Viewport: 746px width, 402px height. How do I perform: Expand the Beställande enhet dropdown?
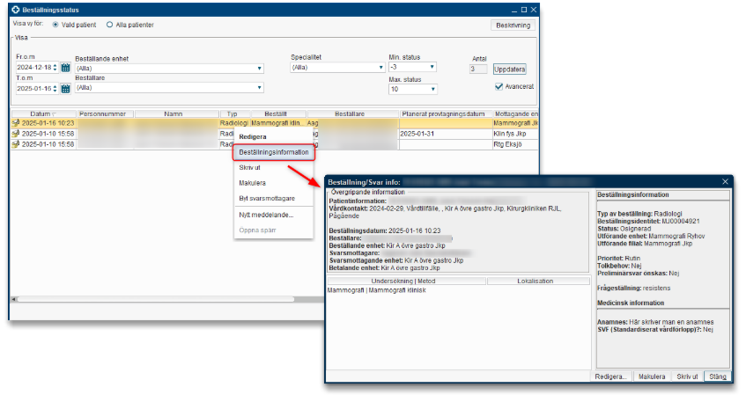coord(260,68)
